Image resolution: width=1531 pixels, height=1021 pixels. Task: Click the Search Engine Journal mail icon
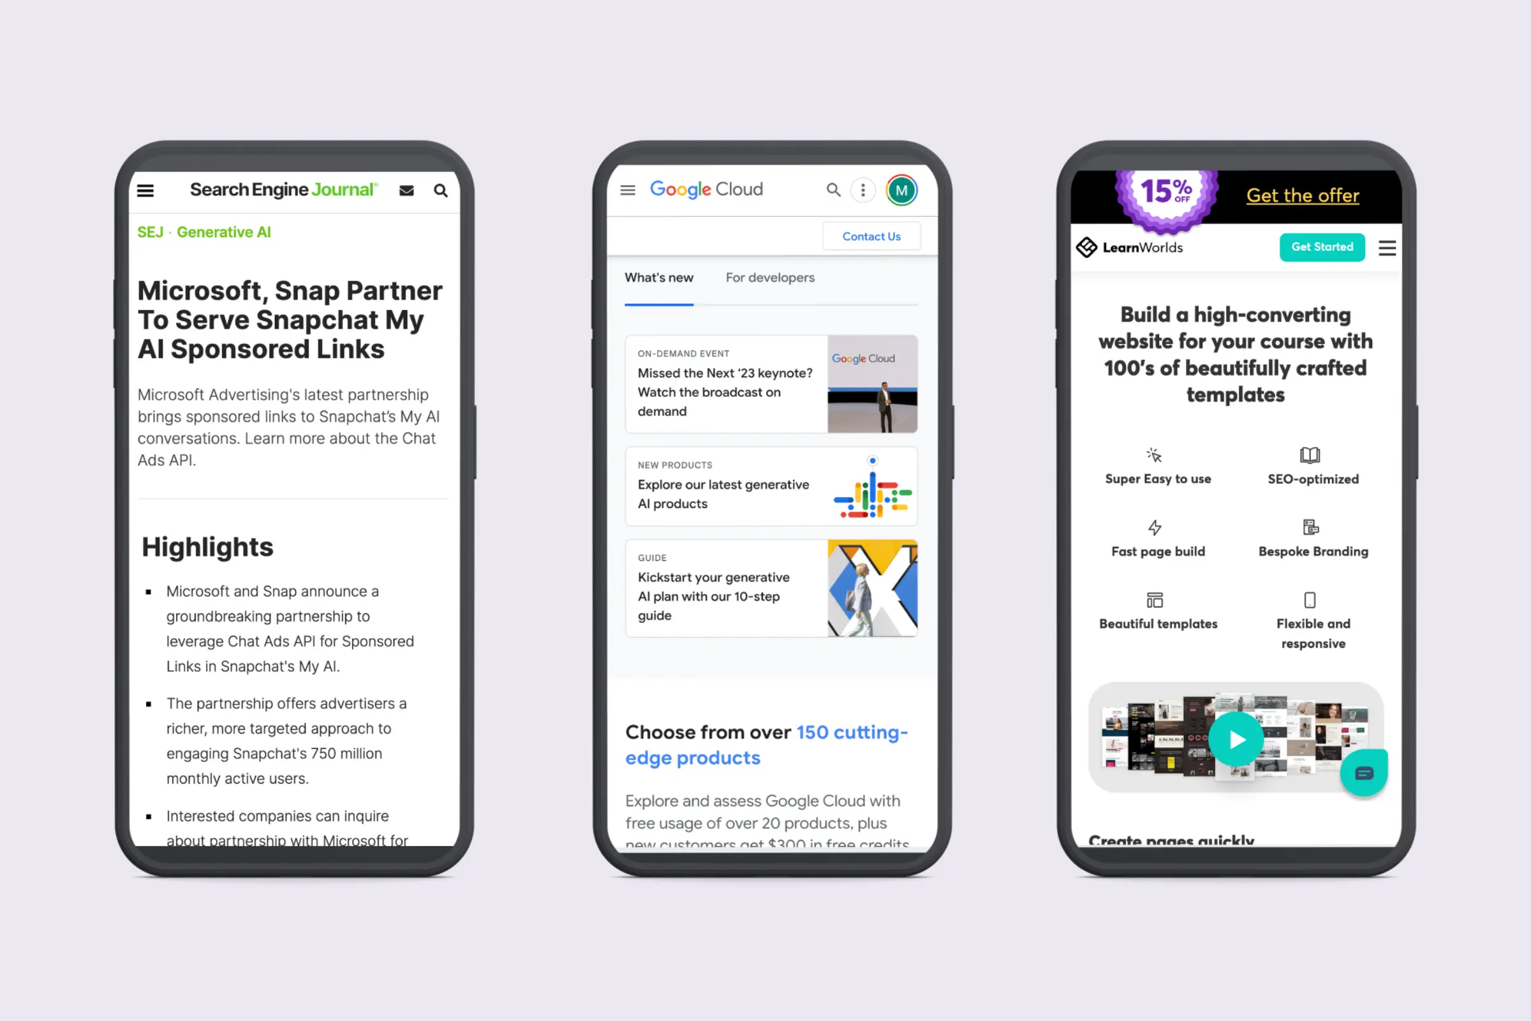[408, 190]
